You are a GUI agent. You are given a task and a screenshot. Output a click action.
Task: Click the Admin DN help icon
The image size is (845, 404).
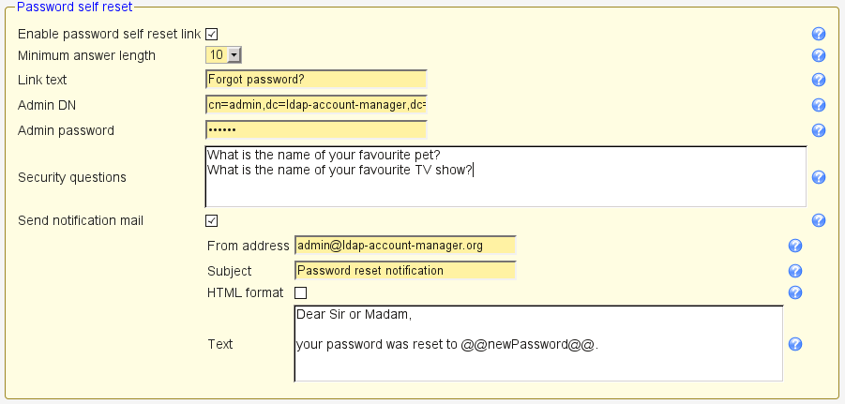point(819,105)
